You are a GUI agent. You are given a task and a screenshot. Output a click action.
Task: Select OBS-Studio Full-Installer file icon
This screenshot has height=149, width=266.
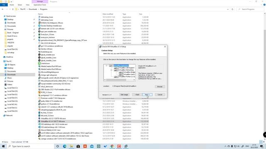(x=39, y=89)
